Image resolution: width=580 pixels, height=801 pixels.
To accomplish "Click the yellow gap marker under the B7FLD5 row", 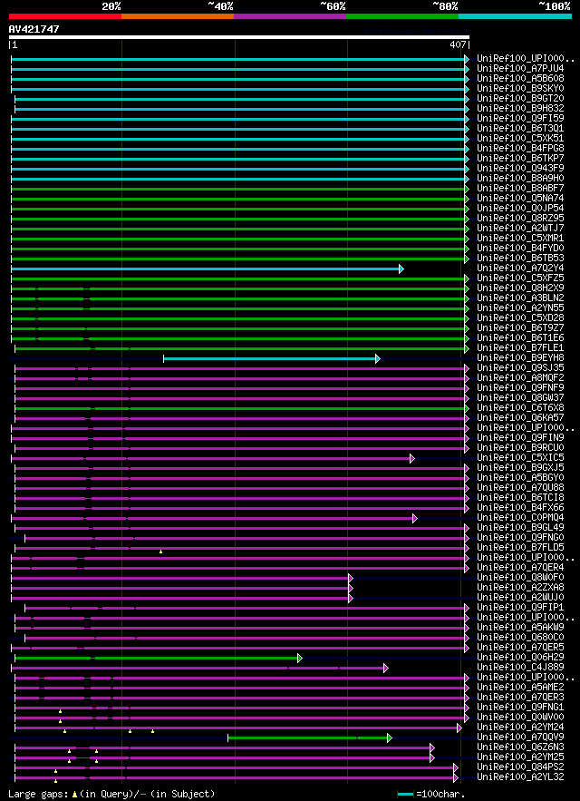I will point(160,552).
